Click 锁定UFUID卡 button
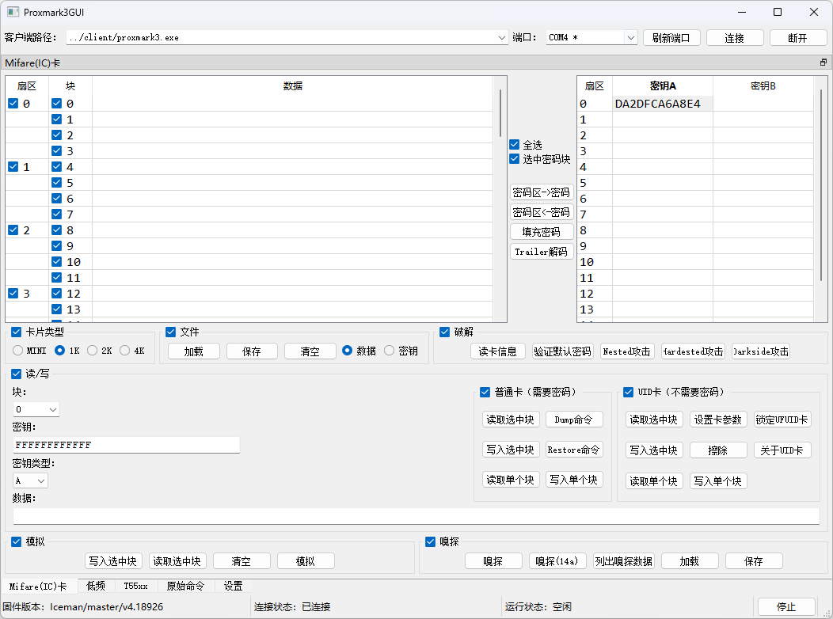Viewport: 833px width, 619px height. pyautogui.click(x=782, y=420)
